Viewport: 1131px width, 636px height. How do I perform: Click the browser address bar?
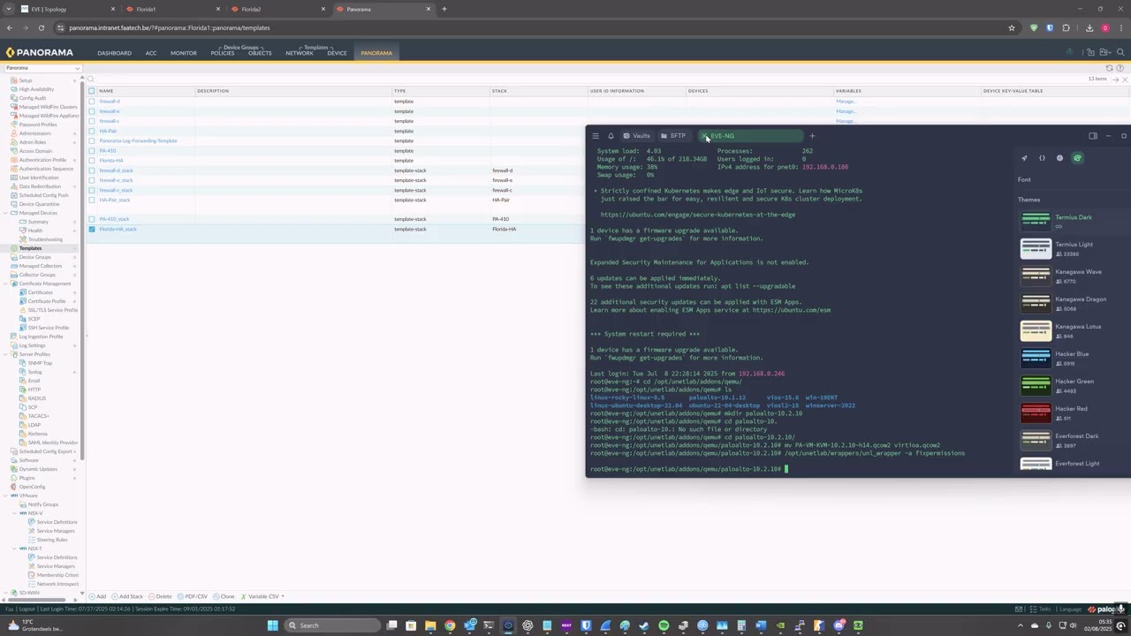[530, 27]
